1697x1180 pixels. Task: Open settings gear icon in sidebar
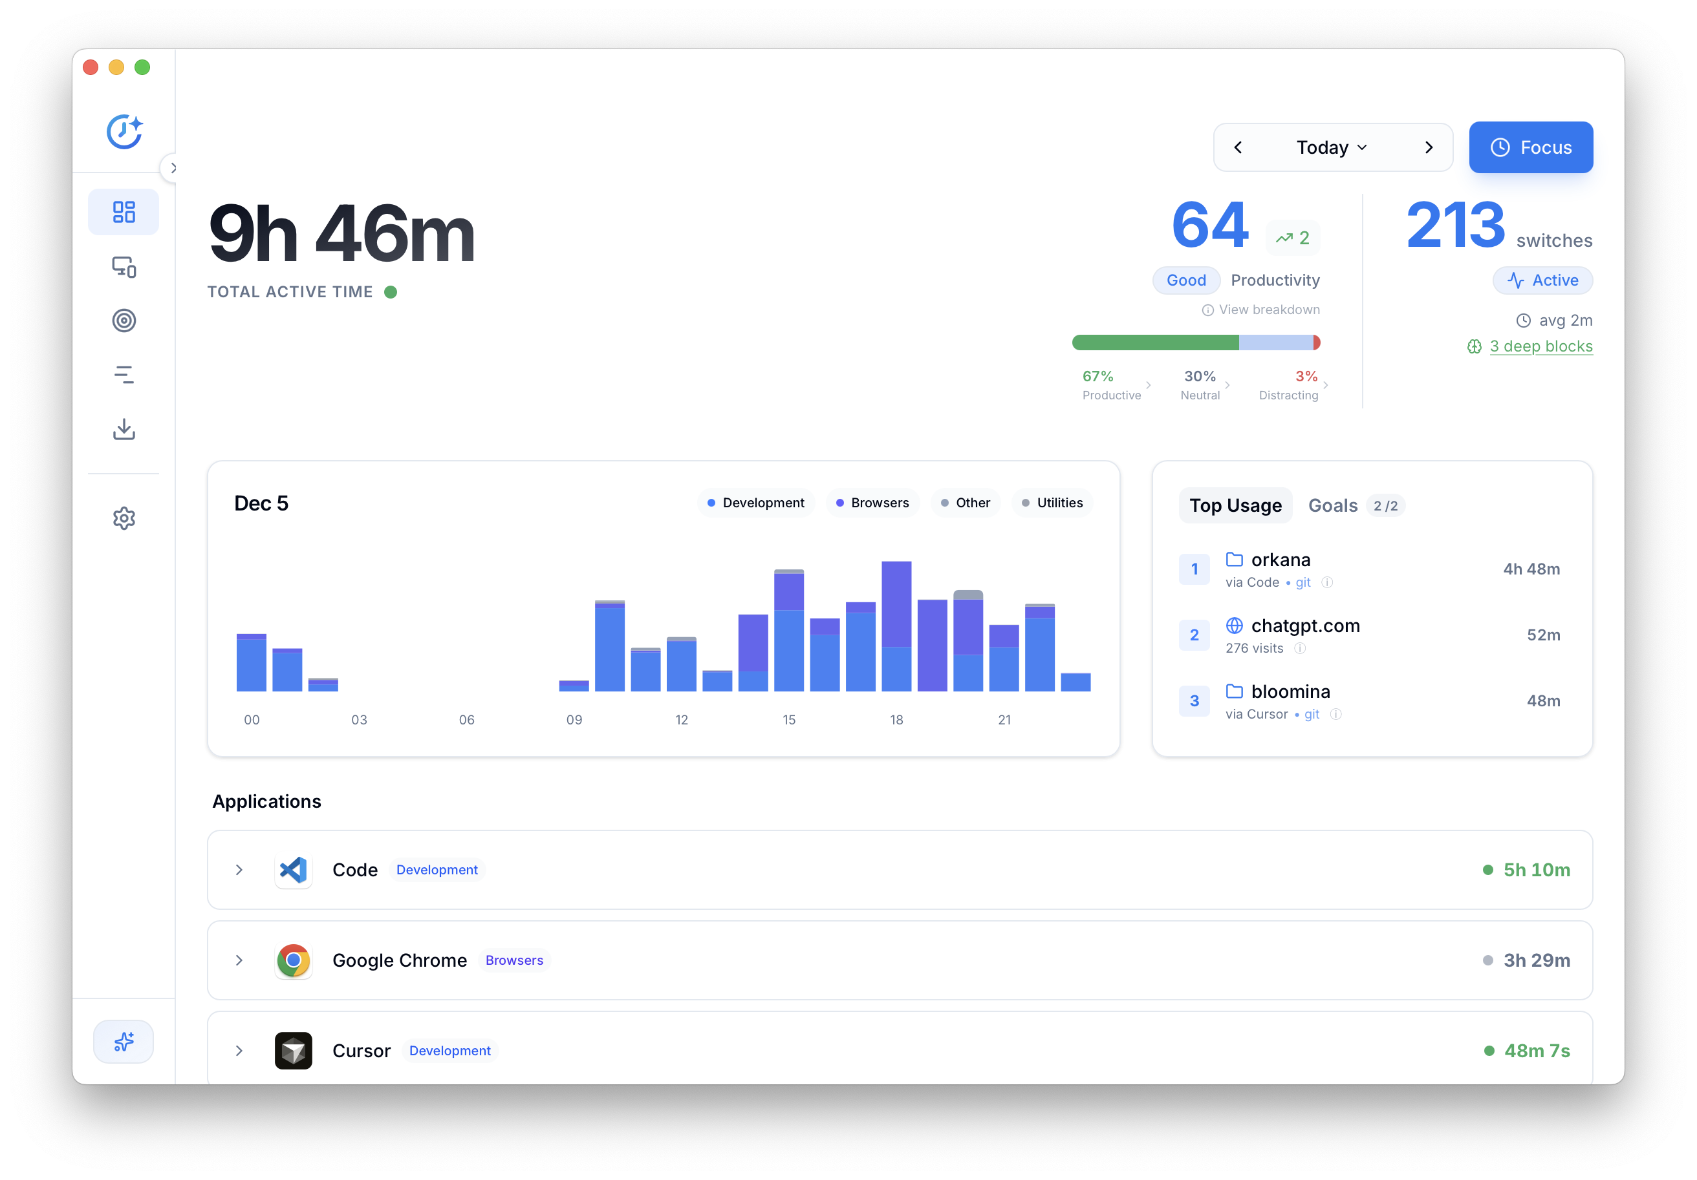pyautogui.click(x=124, y=518)
